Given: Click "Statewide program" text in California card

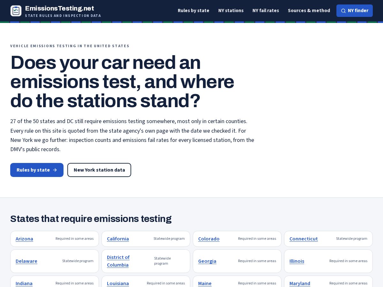Looking at the screenshot, I should pyautogui.click(x=169, y=239).
